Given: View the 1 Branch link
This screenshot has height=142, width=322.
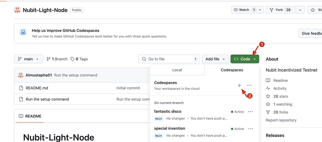Looking at the screenshot, I should point(57,59).
